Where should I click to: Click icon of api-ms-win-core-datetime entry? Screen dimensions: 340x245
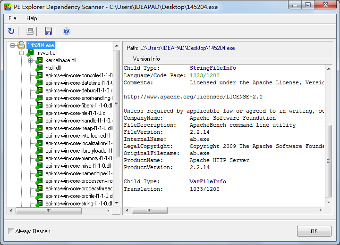pos(39,83)
